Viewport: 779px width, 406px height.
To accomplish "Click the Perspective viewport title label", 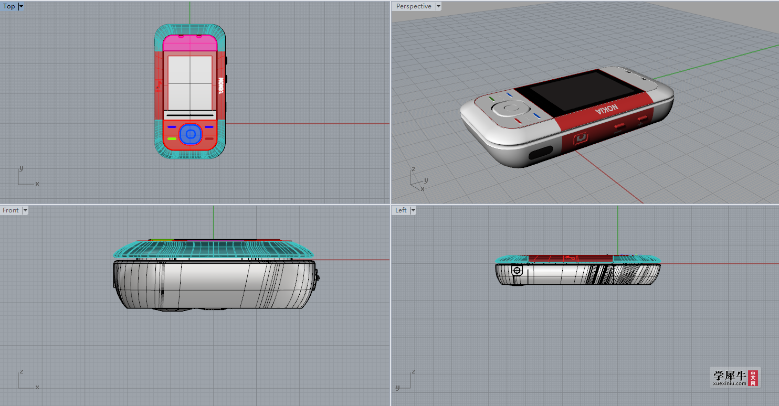I will (x=414, y=6).
